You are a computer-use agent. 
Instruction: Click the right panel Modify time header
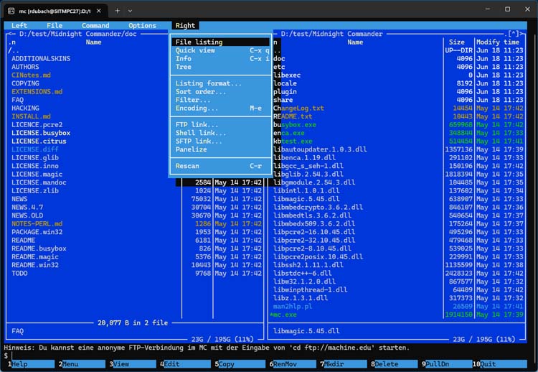[498, 42]
